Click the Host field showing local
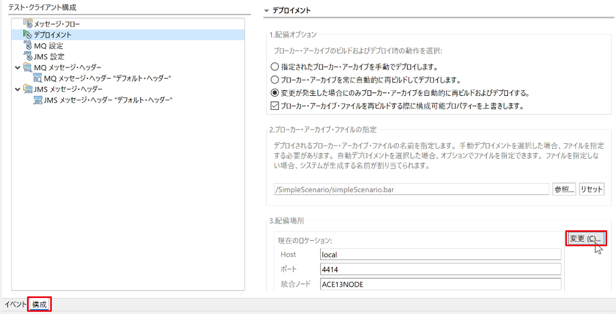Viewport: 616px width, 314px height. pyautogui.click(x=441, y=255)
